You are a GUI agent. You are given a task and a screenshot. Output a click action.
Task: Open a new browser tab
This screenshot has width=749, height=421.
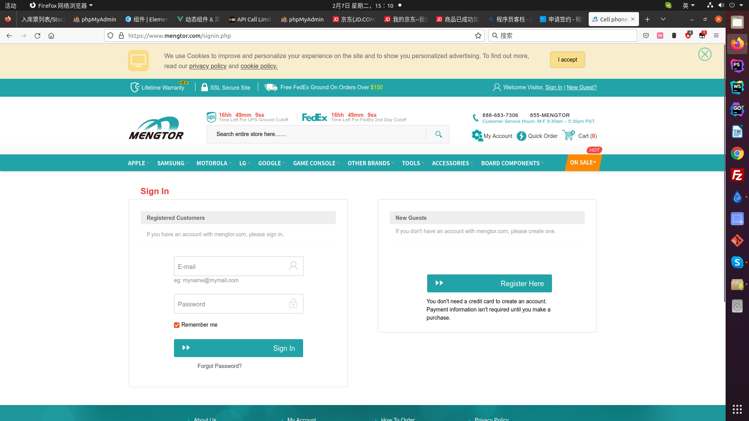point(648,19)
